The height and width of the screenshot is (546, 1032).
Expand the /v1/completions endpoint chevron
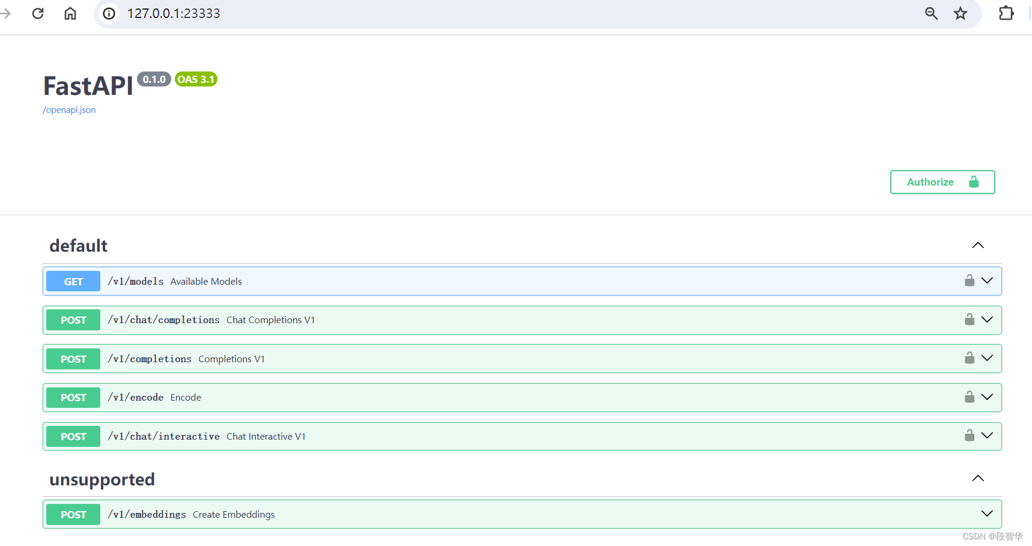[x=987, y=358]
